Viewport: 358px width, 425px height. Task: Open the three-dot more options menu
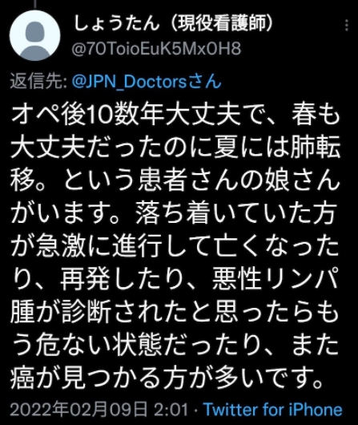coord(347,25)
